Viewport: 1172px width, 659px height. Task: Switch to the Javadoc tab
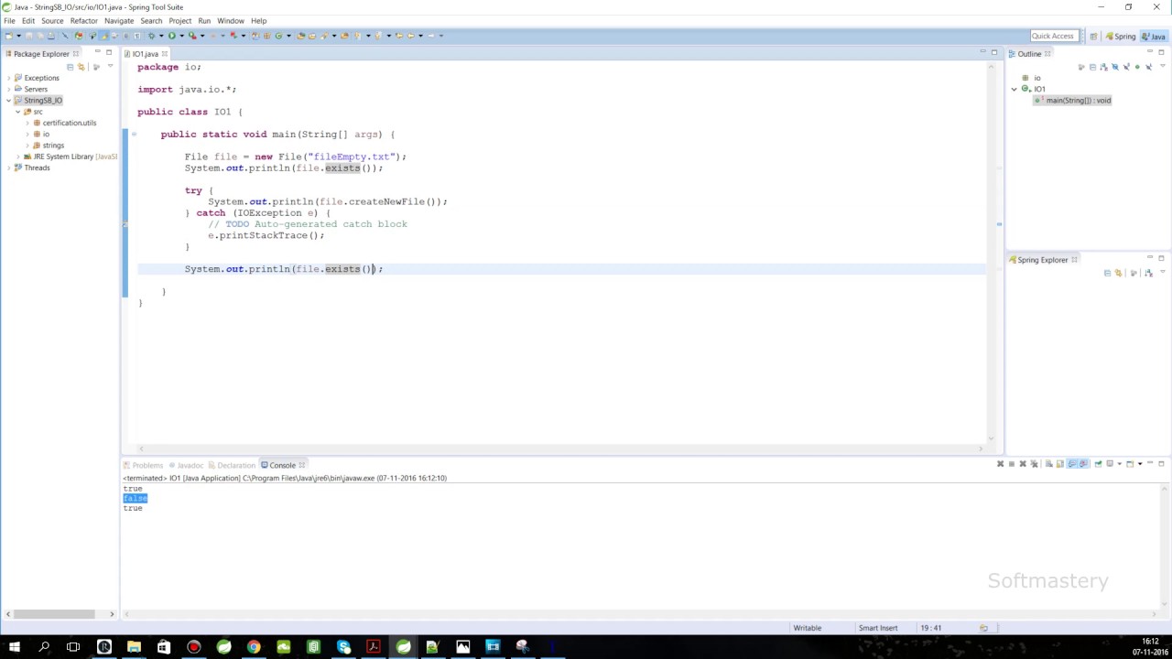pyautogui.click(x=186, y=465)
